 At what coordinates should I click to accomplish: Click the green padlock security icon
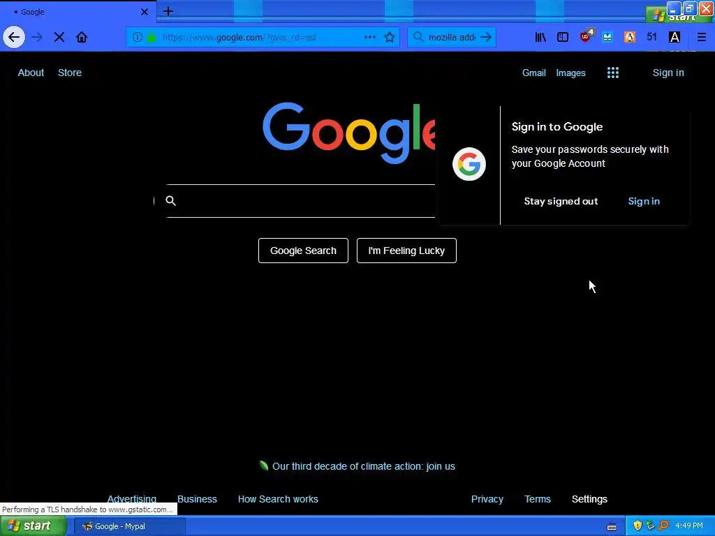point(152,38)
